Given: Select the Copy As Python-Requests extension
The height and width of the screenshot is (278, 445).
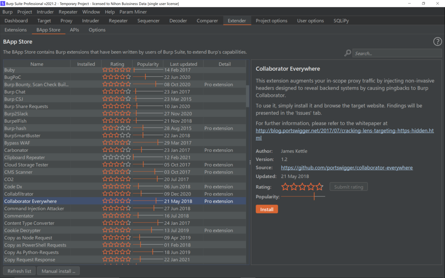Looking at the screenshot, I should click(125, 252).
